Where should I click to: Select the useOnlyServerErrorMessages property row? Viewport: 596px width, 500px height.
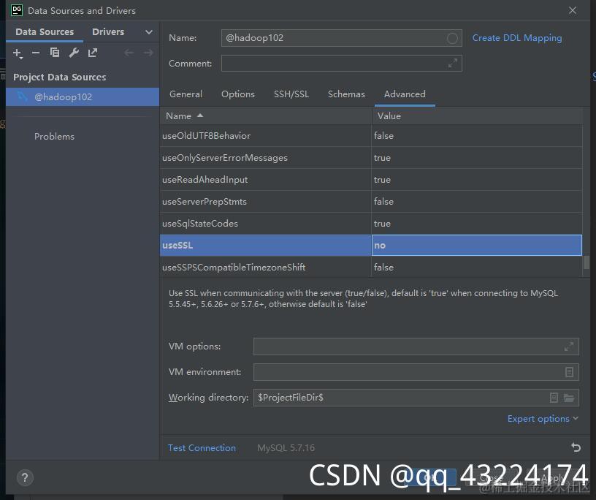(x=371, y=158)
